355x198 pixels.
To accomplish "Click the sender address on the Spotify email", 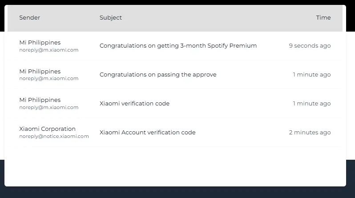I will 48,50.
